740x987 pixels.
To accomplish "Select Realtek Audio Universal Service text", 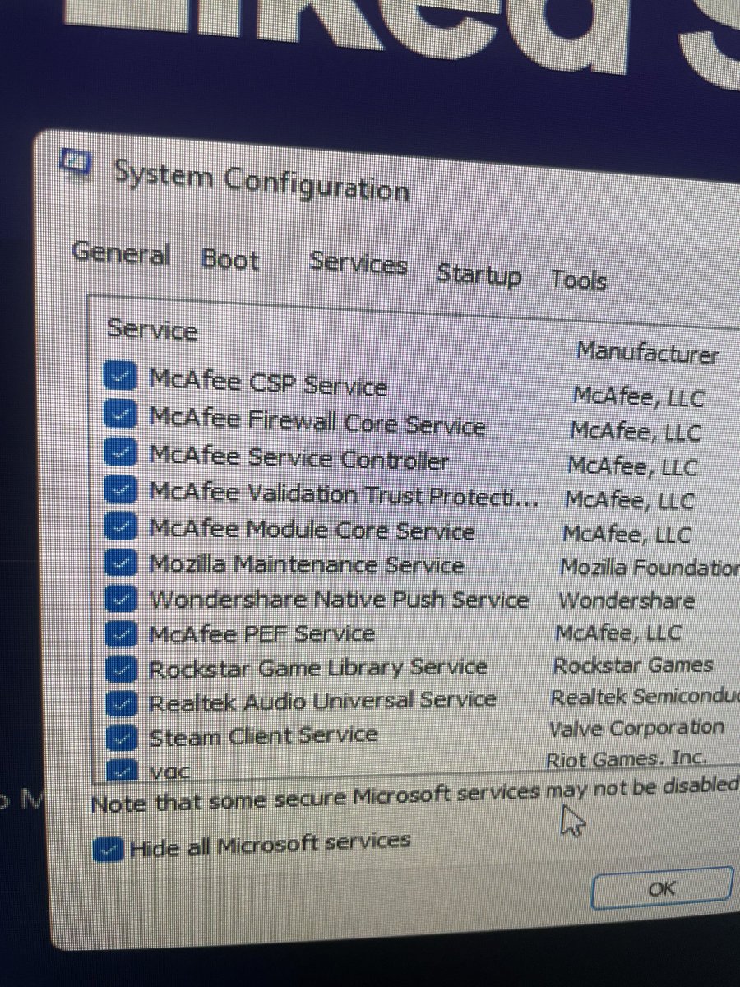I will [322, 702].
